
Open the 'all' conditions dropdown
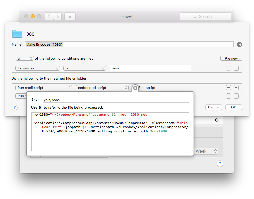coord(25,58)
